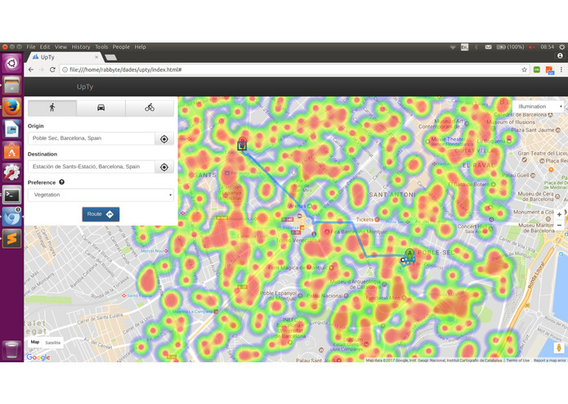Click the clock showing 08:54
This screenshot has width=568, height=404.
(547, 47)
